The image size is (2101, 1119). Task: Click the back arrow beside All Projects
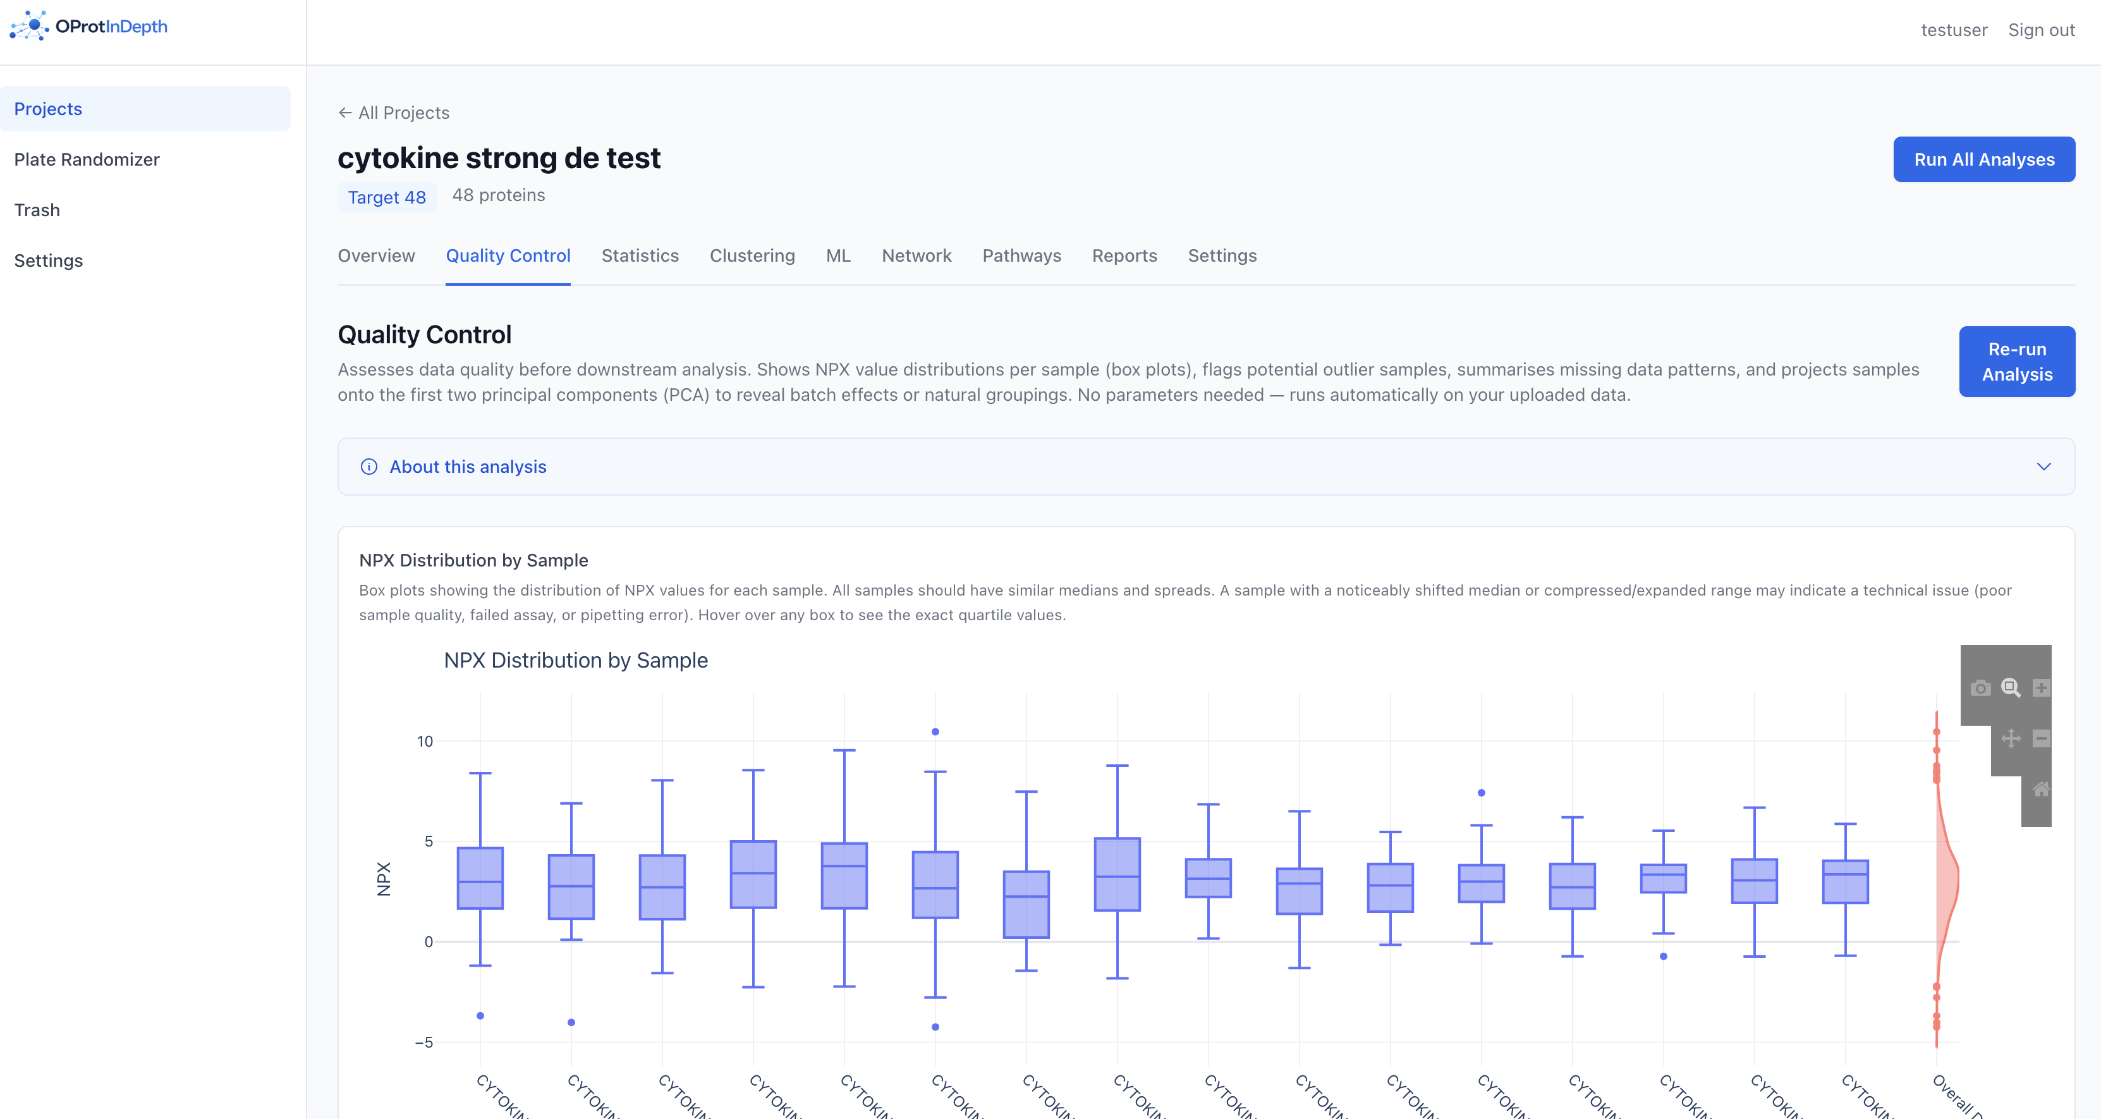coord(345,113)
